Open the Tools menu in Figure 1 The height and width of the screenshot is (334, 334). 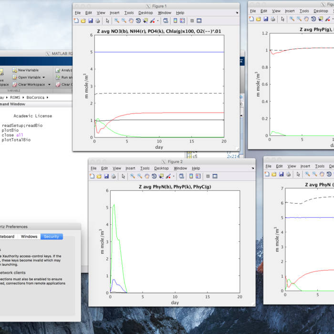129,13
